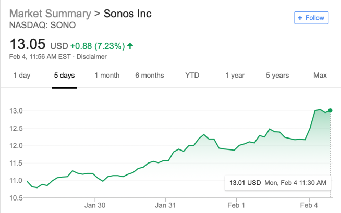The height and width of the screenshot is (213, 341).
Task: Select the 1 day range tab
Action: pos(21,76)
